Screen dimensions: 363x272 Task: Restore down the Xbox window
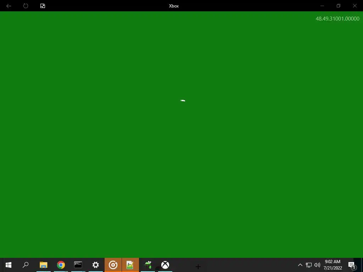tap(339, 6)
